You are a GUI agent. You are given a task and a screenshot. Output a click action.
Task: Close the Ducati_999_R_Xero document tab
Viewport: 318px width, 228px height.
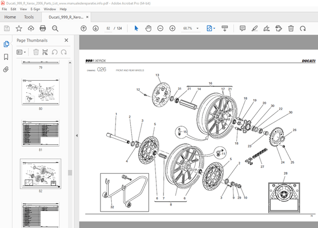click(x=87, y=17)
